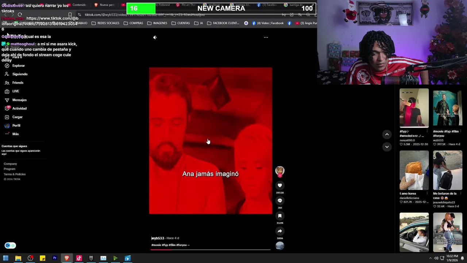The width and height of the screenshot is (467, 263).
Task: Click the tiktok.com URL in the address bar
Action: 144,15
